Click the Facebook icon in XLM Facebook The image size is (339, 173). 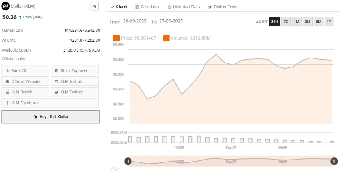point(7,103)
